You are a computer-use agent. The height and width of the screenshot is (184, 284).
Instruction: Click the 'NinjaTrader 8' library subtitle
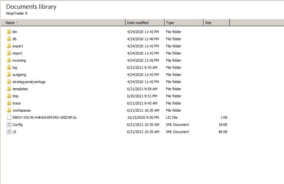[17, 13]
